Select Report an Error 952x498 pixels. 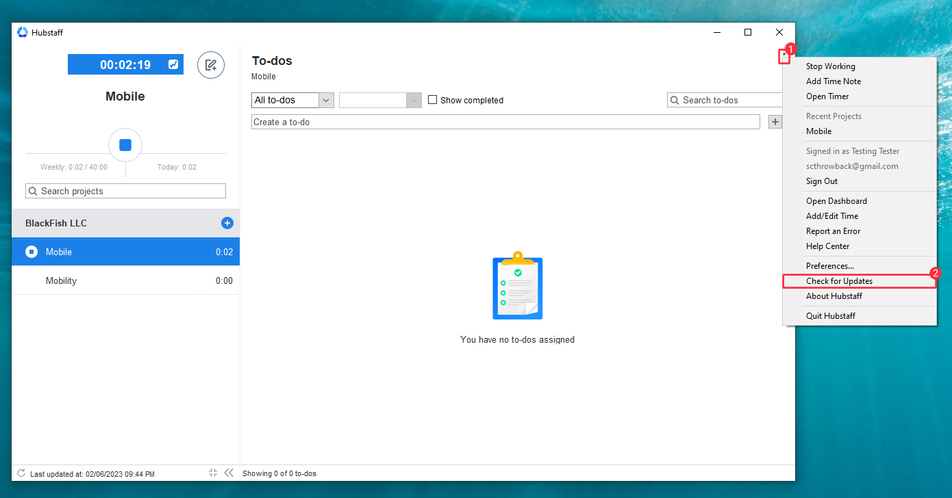pos(860,231)
